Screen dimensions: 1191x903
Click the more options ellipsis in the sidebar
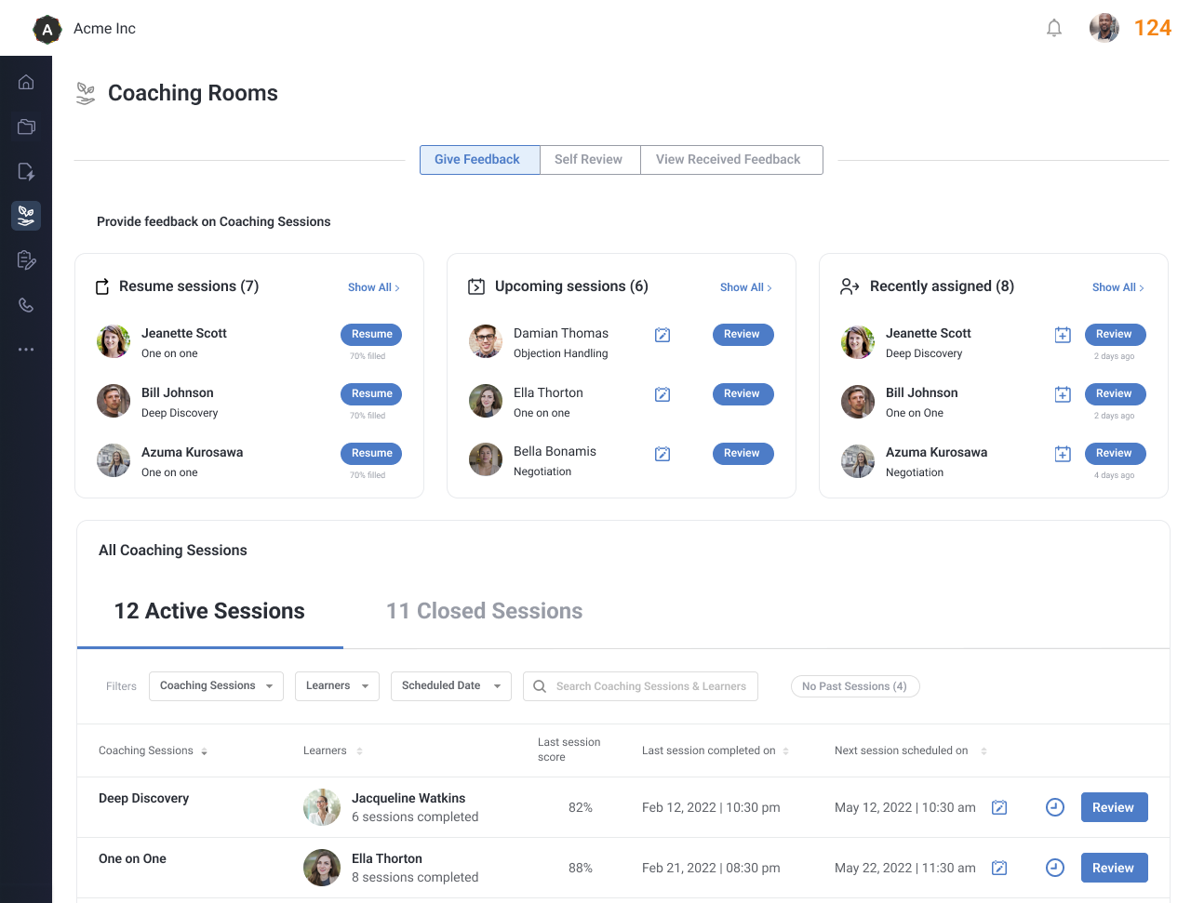coord(26,350)
